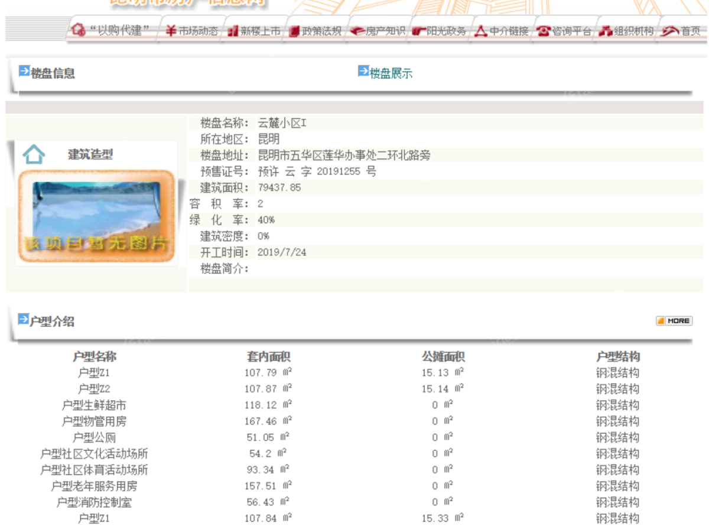This screenshot has width=709, height=532.
Task: Click the 15.14 ㎡ shared area value
Action: point(443,389)
